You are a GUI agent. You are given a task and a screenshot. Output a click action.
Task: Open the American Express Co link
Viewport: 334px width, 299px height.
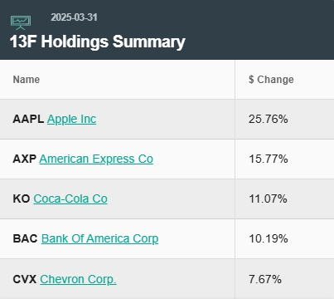96,159
